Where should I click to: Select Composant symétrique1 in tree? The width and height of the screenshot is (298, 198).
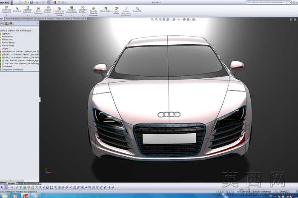(x=12, y=70)
